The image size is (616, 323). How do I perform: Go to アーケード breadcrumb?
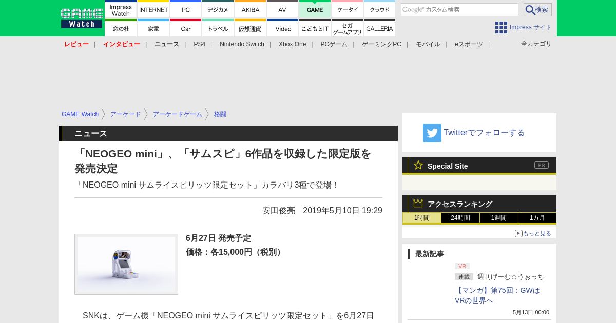[x=126, y=114]
